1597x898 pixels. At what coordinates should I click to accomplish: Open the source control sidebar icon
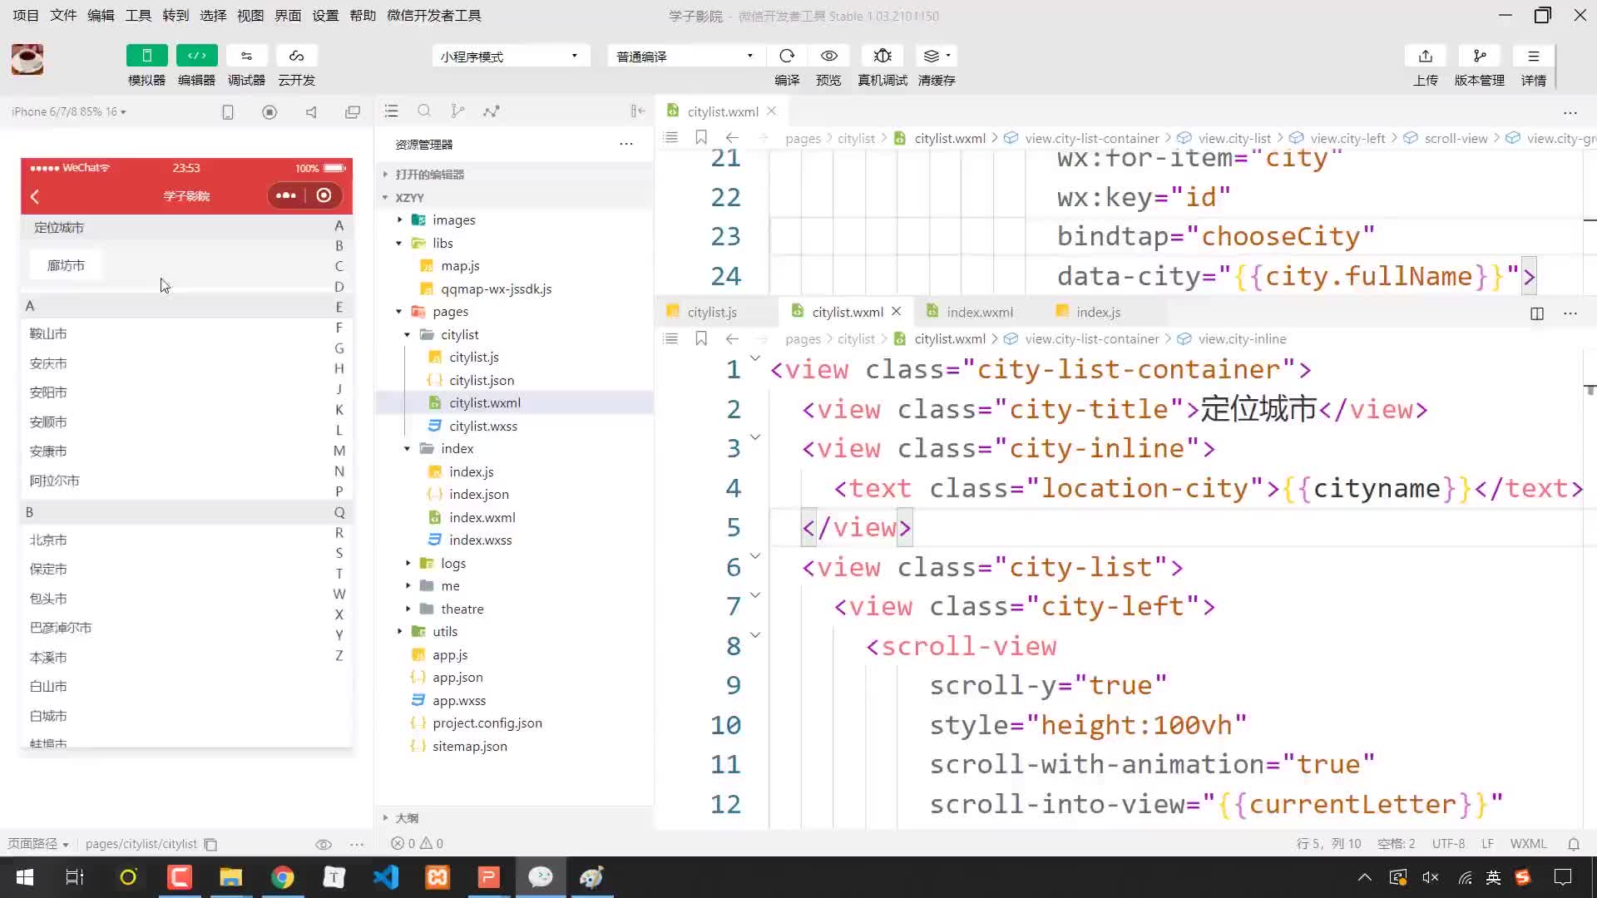457,111
